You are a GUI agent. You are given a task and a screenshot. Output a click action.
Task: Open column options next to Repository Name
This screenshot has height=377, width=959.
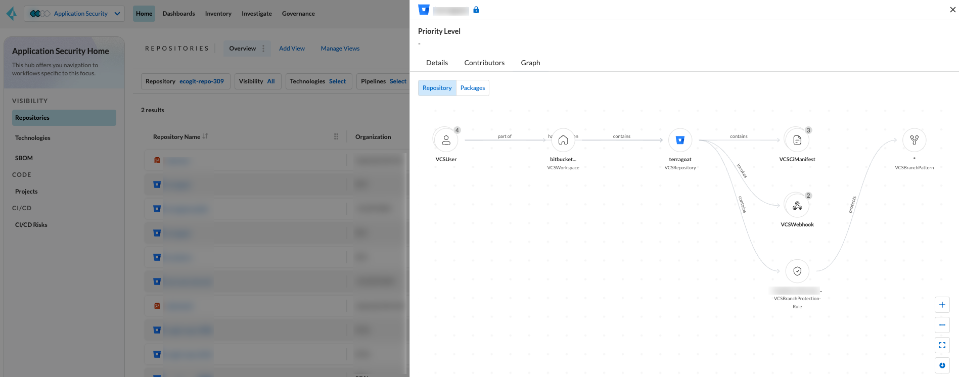pos(336,136)
